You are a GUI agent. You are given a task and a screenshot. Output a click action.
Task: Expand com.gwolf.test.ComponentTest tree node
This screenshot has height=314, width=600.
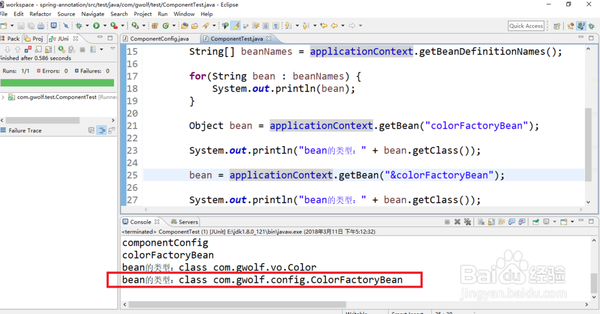click(3, 97)
